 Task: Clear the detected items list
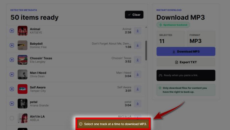(134, 15)
